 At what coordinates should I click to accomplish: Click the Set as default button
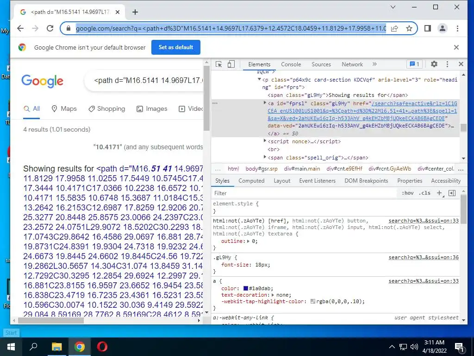175,47
